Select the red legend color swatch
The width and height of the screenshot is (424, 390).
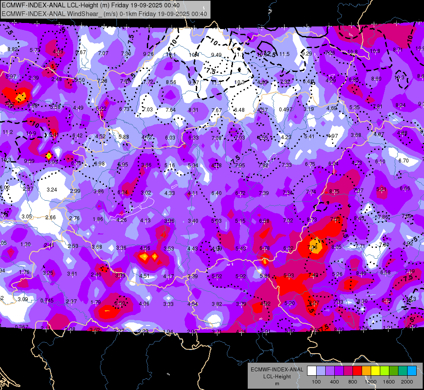click(x=357, y=370)
